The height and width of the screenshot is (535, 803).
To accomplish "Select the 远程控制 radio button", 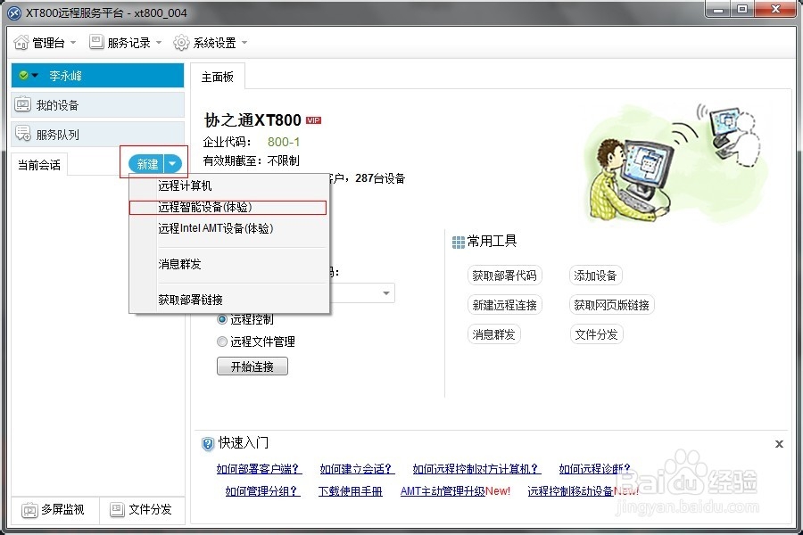I will click(222, 319).
